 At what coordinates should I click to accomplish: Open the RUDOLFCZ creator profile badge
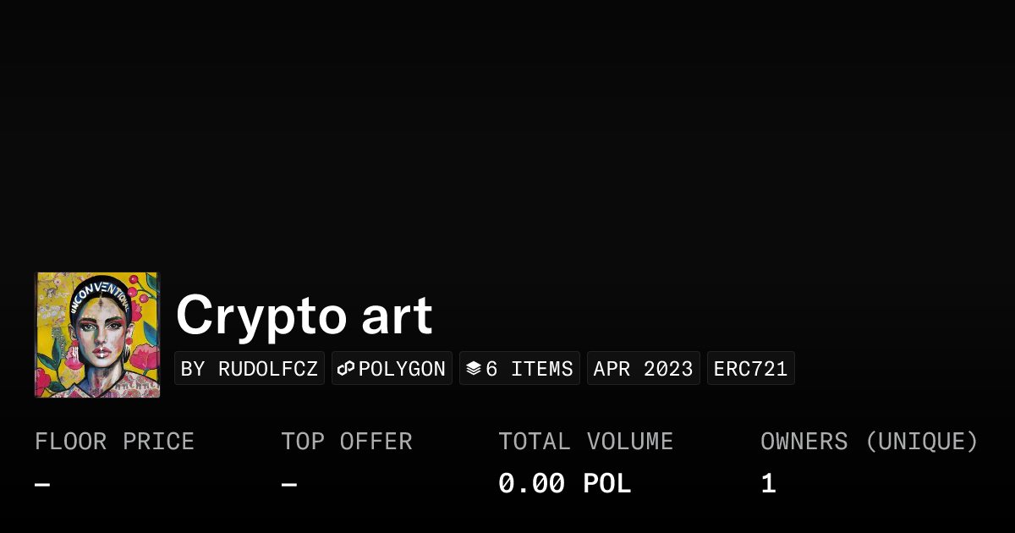(x=249, y=368)
